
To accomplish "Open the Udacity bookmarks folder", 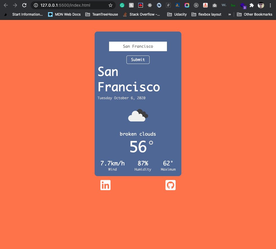I will point(176,14).
